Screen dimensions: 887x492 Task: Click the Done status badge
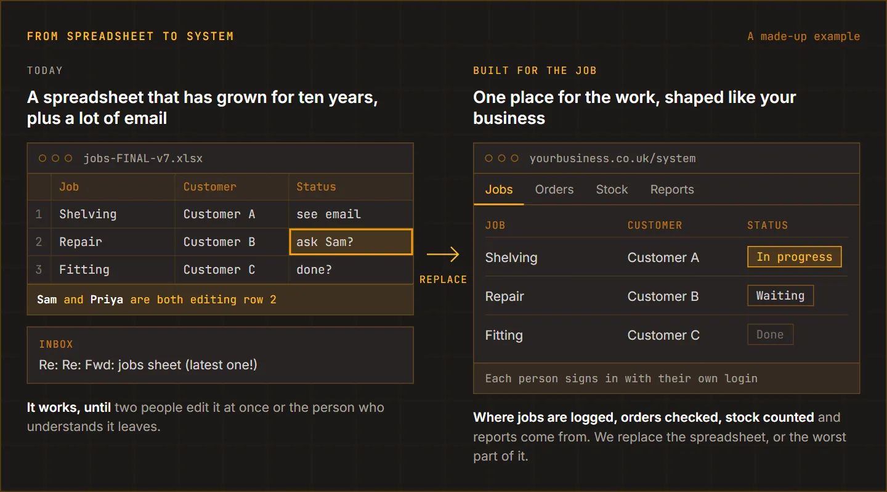pyautogui.click(x=770, y=335)
